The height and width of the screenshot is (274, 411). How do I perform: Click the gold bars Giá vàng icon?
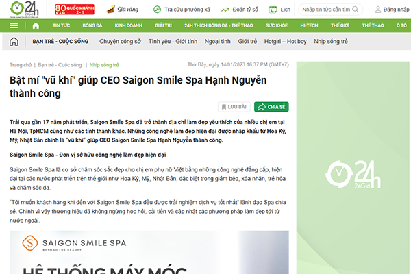[110, 10]
